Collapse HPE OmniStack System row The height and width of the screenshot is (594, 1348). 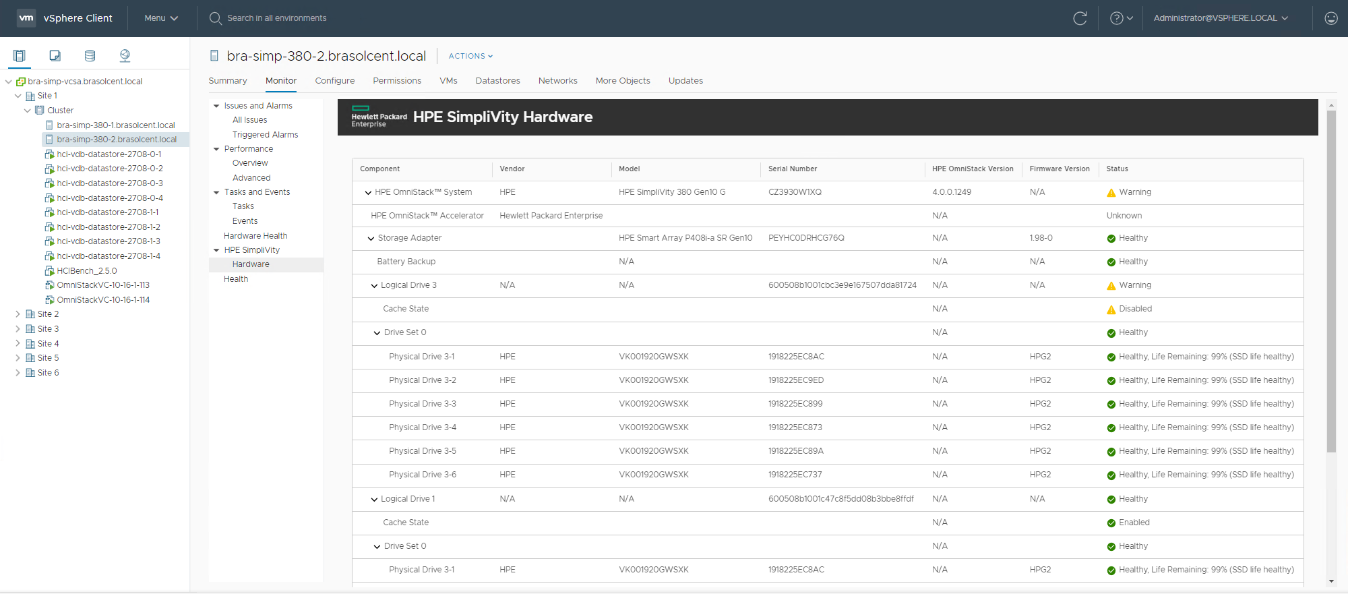coord(368,193)
